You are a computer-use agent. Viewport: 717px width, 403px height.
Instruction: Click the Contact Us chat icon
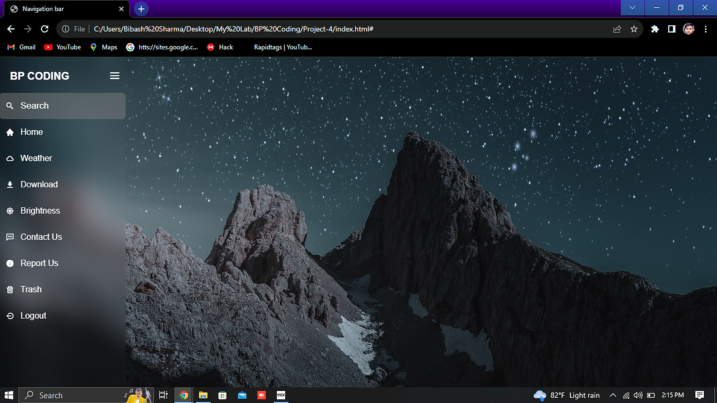[x=10, y=237]
